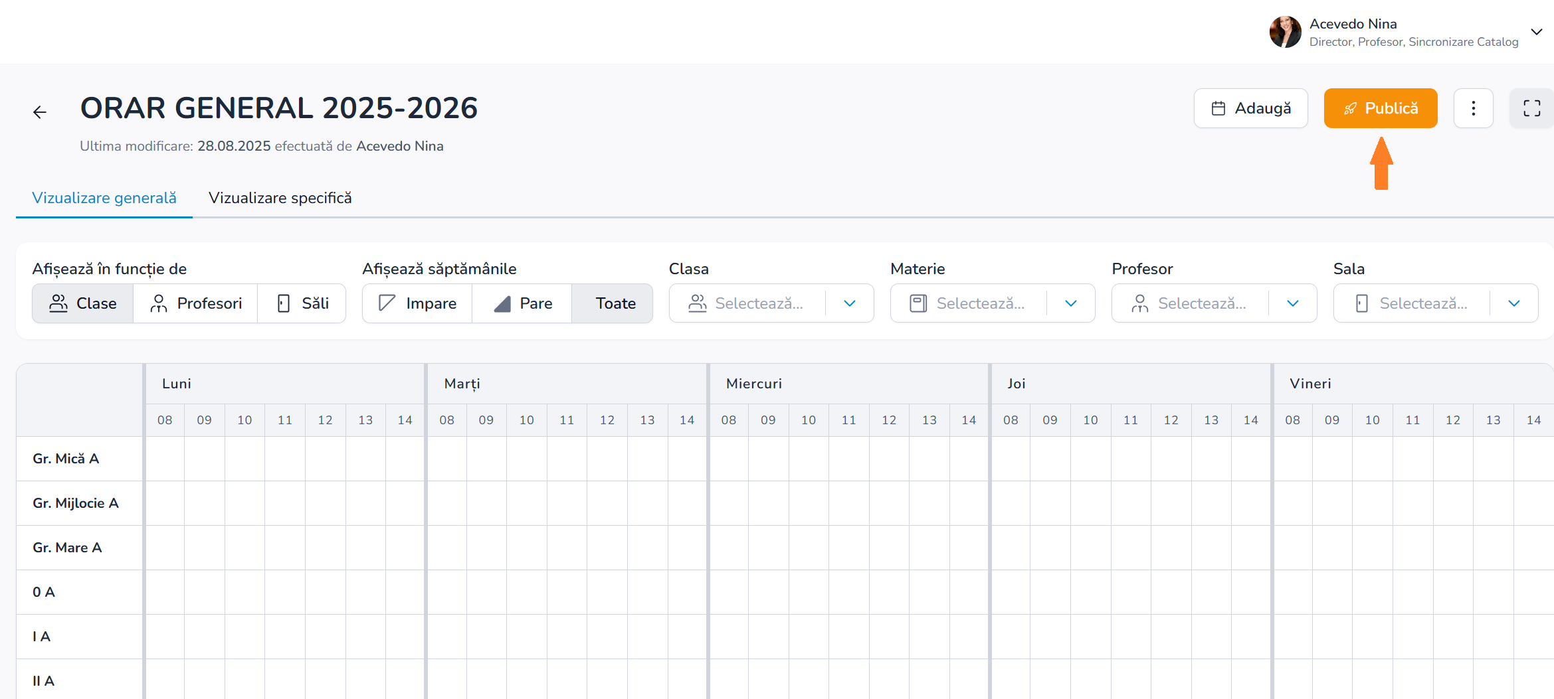Click Marți 10 hour column header
The width and height of the screenshot is (1554, 699).
pyautogui.click(x=527, y=420)
